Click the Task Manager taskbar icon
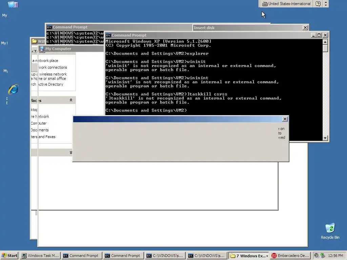Screen dimensions: 347x260 [24, 256]
